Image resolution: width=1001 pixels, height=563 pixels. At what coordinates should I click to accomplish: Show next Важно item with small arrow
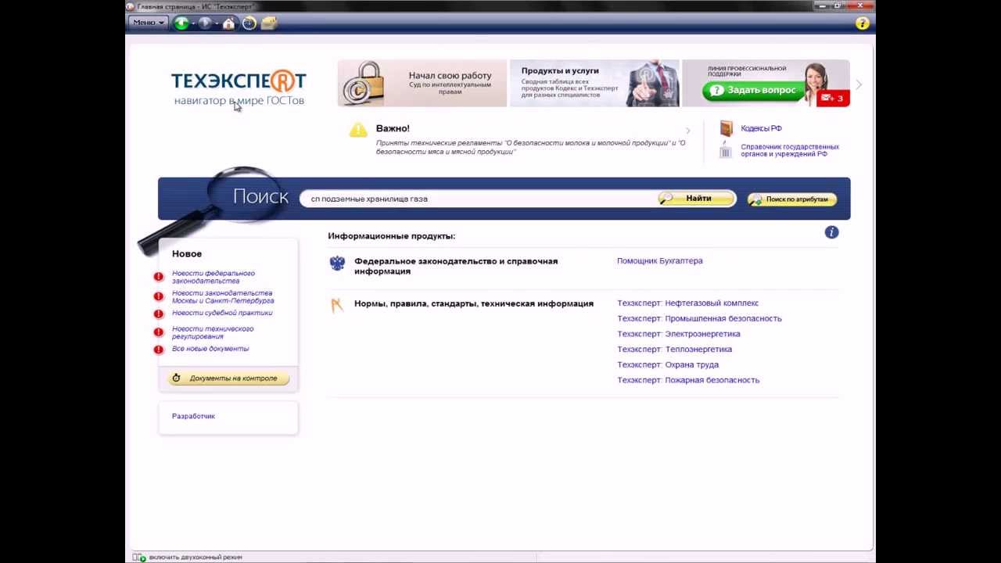tap(688, 131)
